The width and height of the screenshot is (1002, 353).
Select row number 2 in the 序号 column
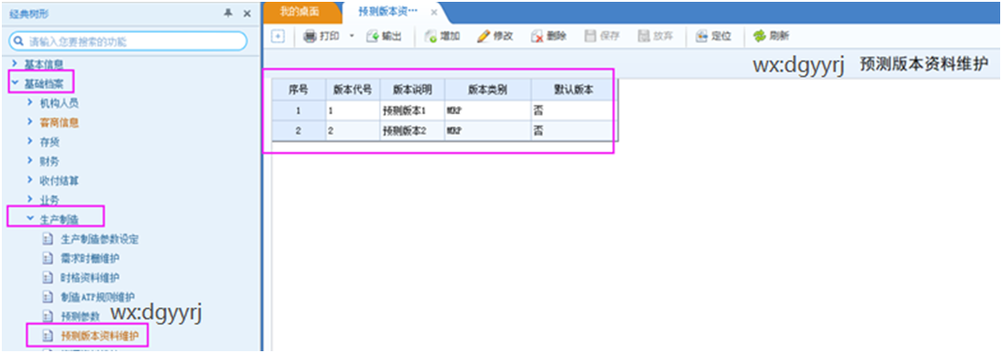point(299,131)
